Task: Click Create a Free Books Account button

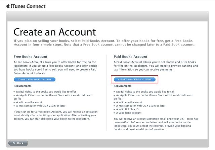Action: [x=35, y=79]
